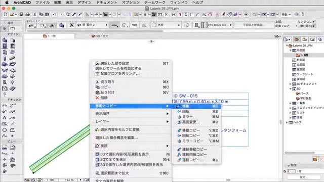Image resolution: width=324 pixels, height=182 pixels.
Task: Choose 削除 from context menu
Action: click(x=131, y=98)
